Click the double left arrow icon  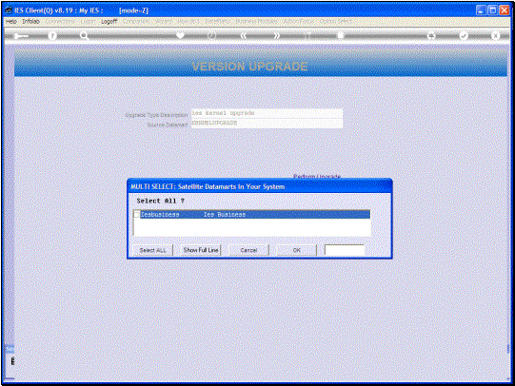[x=244, y=36]
